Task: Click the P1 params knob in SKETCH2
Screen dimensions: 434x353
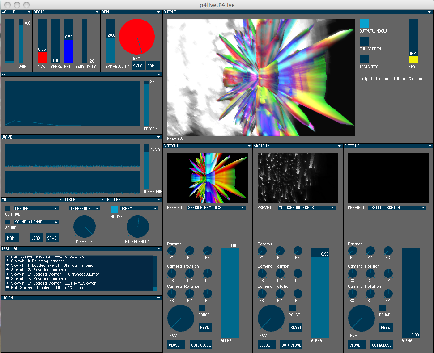Action: point(262,251)
